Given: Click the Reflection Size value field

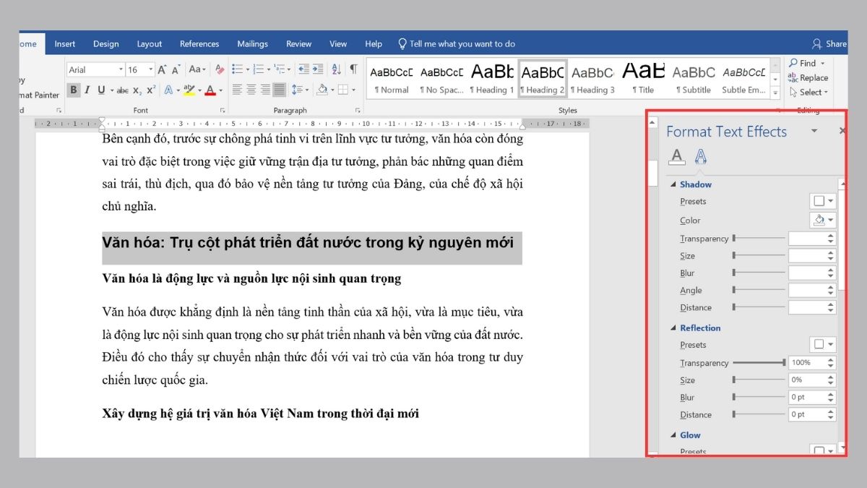Looking at the screenshot, I should click(807, 380).
